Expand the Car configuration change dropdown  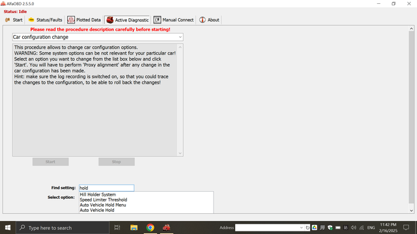[180, 37]
